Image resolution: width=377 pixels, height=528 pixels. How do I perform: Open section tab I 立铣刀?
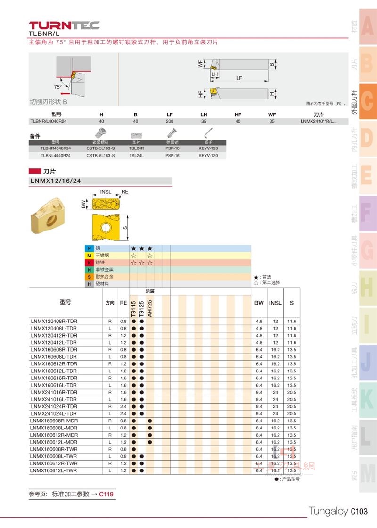click(368, 326)
